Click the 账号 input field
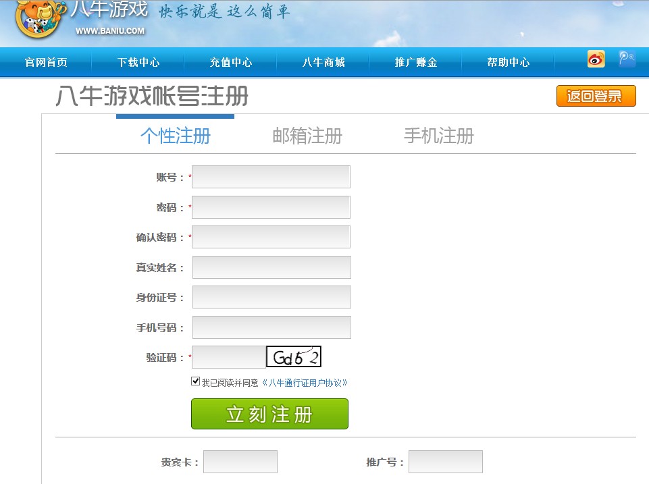 271,177
